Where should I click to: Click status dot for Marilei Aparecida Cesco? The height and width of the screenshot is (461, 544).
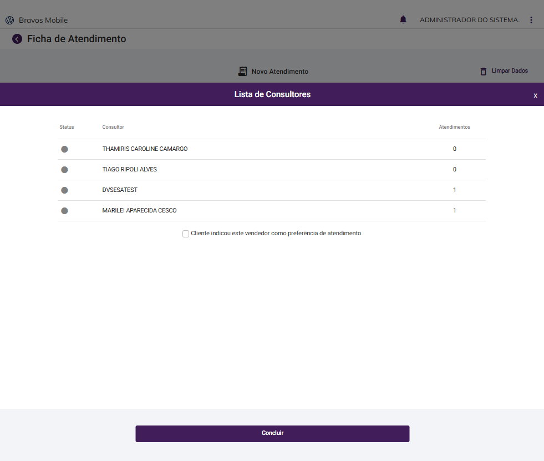coord(64,211)
